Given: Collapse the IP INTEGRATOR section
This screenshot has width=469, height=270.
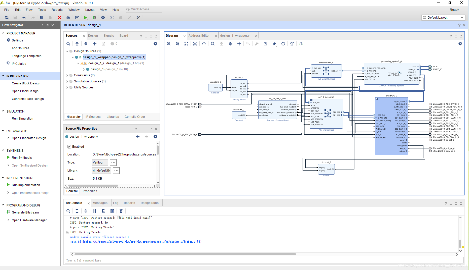Looking at the screenshot, I should click(3, 76).
